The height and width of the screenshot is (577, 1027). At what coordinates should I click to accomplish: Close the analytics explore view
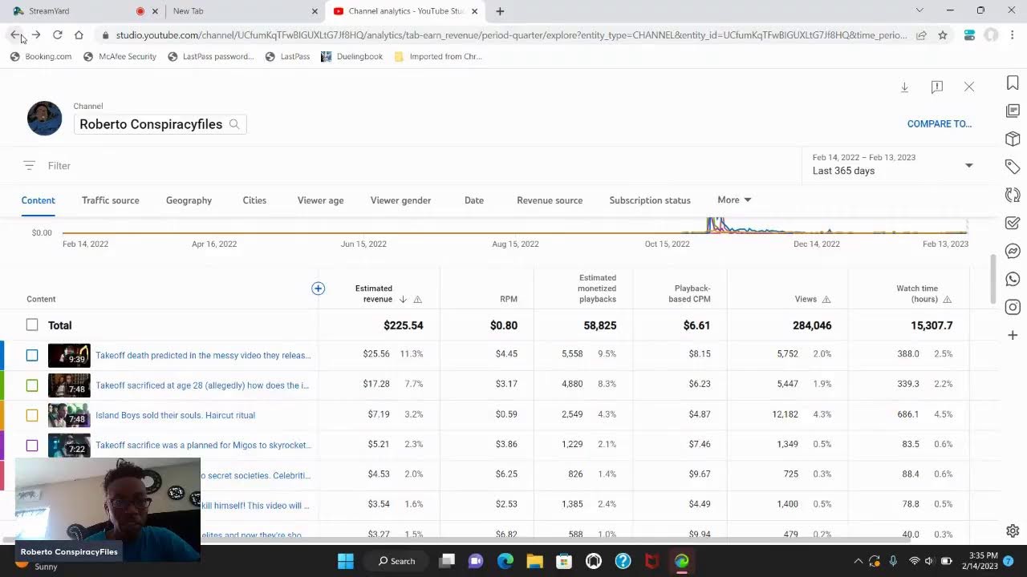pyautogui.click(x=969, y=87)
